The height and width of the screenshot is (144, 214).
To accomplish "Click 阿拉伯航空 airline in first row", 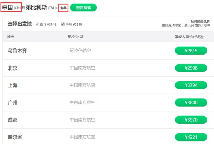I will click(80, 51).
